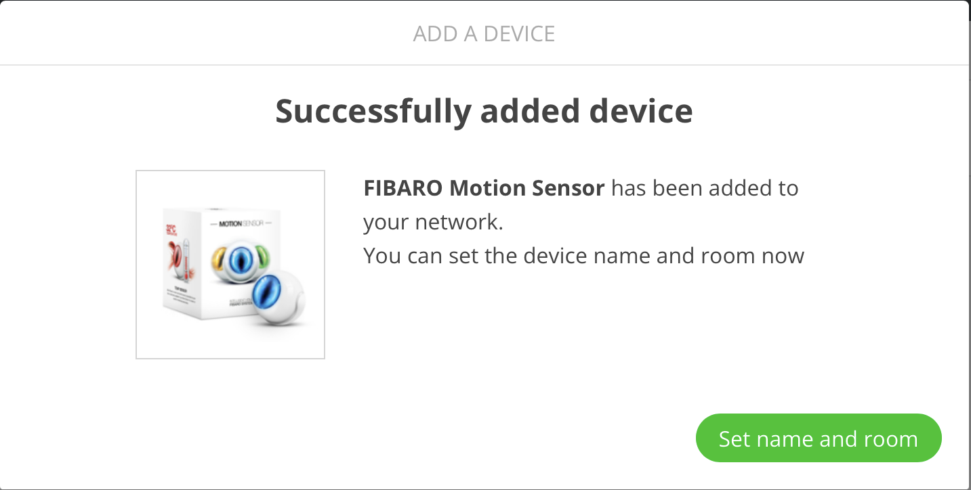Click the bold FIBARO Motion Sensor device name
971x490 pixels.
tap(484, 187)
